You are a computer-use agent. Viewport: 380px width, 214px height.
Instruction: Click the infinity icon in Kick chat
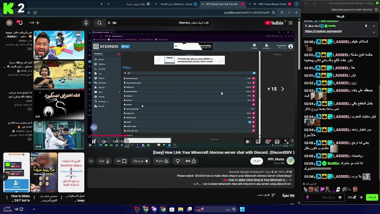pyautogui.click(x=350, y=197)
